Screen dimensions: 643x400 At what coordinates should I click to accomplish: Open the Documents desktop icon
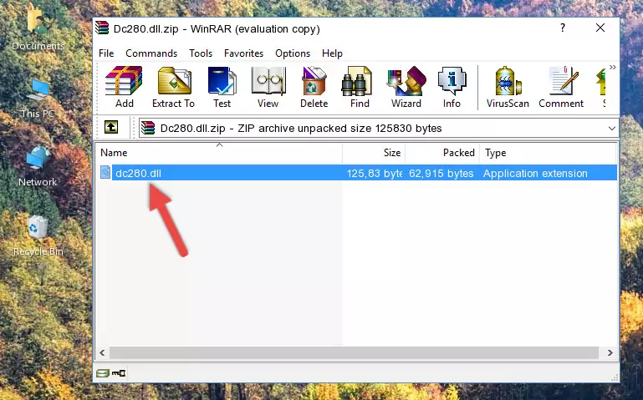[38, 28]
